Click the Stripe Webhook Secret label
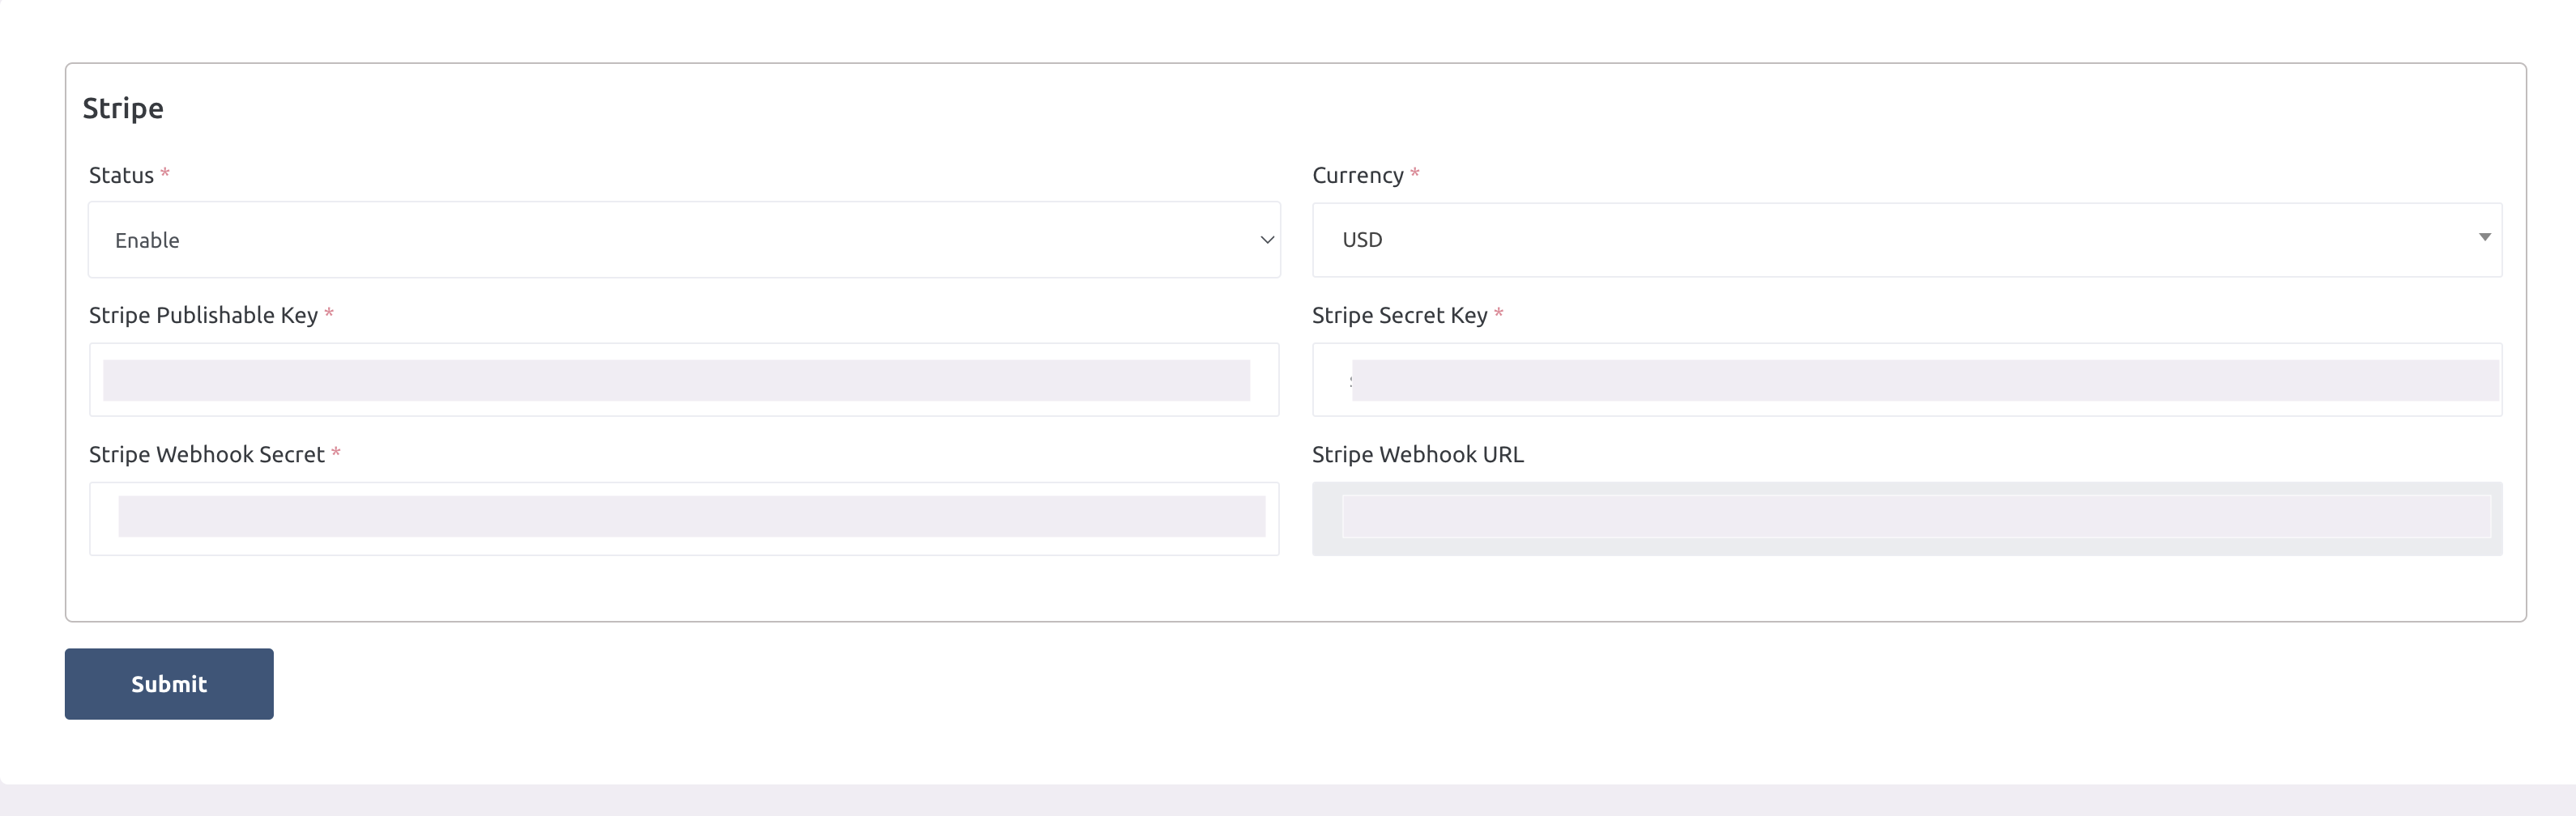The width and height of the screenshot is (2576, 816). [206, 454]
